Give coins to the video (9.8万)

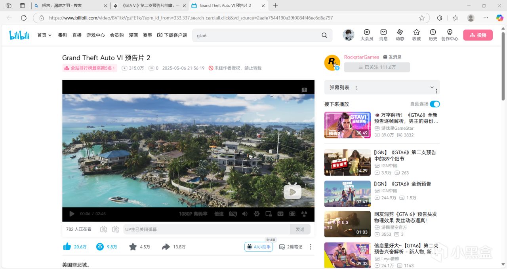(x=107, y=247)
